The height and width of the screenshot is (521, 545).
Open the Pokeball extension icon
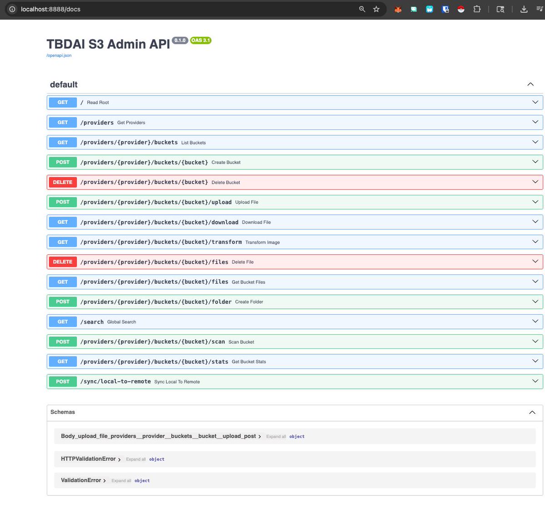pyautogui.click(x=461, y=9)
